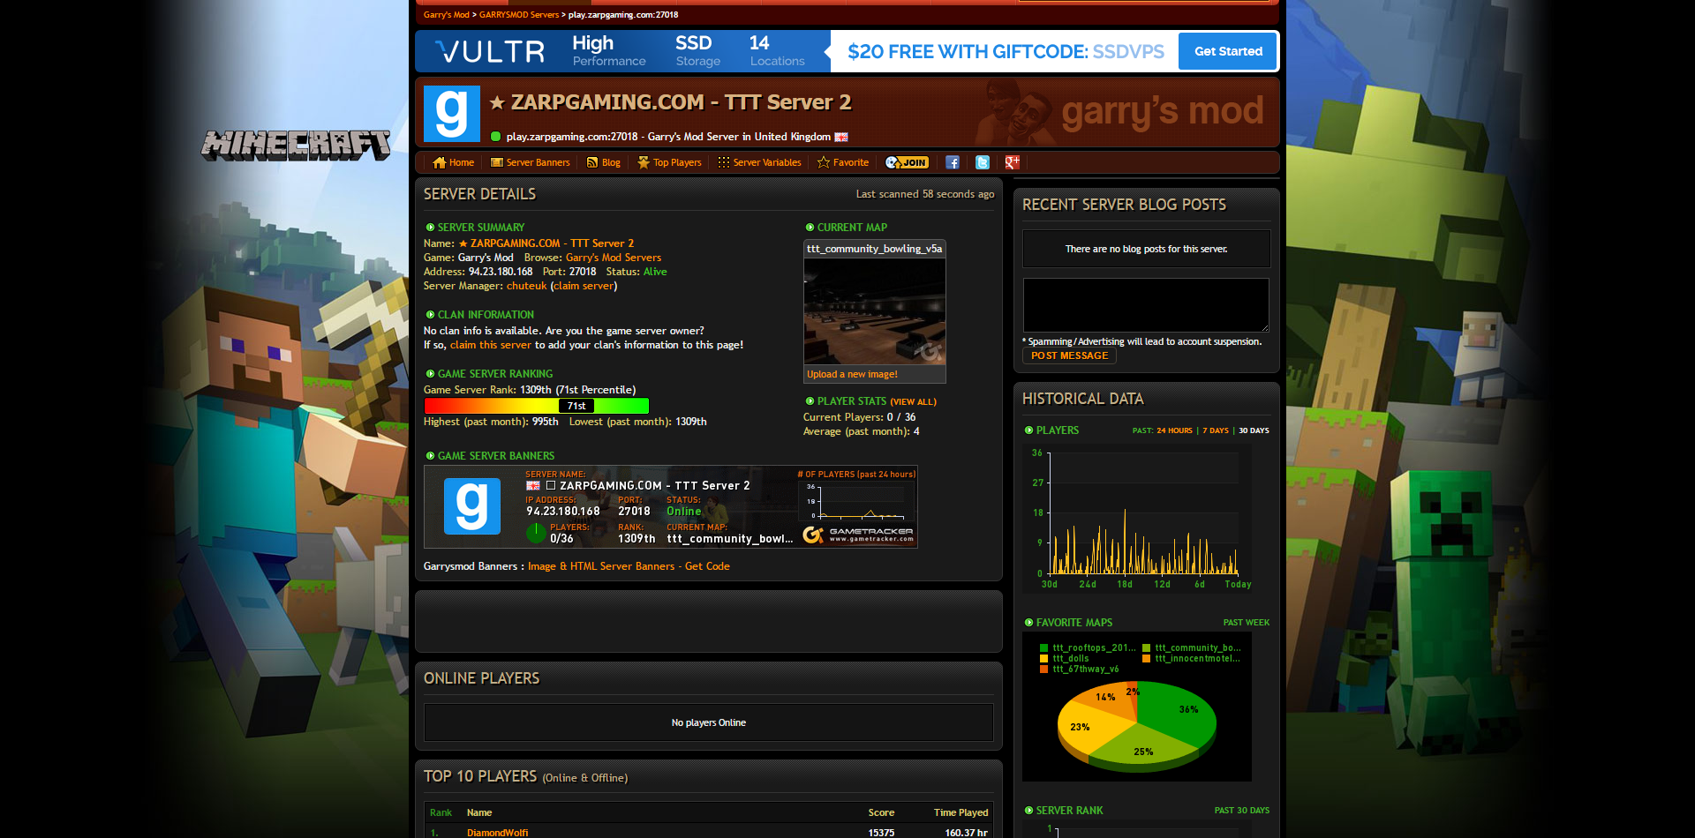Click green SERVER SUMMARY bullet icon

(430, 228)
